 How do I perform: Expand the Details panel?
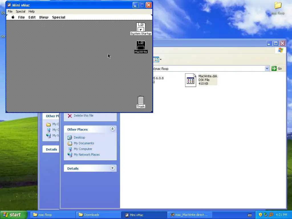pos(112,168)
